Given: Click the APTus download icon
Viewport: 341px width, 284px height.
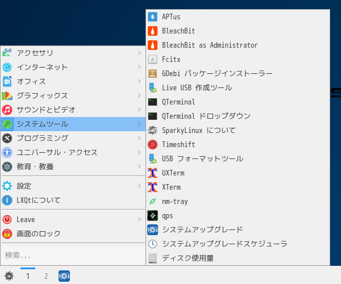Looking at the screenshot, I should click(x=152, y=16).
